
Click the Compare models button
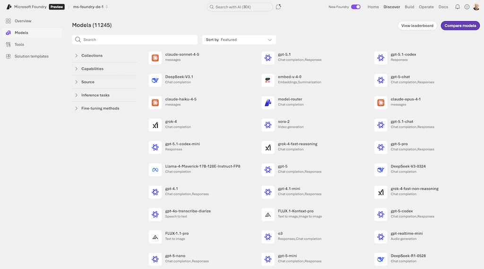coord(460,26)
